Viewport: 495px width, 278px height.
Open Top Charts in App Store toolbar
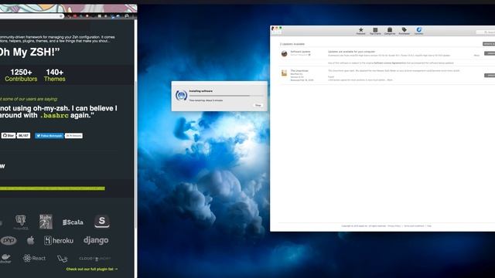point(375,31)
